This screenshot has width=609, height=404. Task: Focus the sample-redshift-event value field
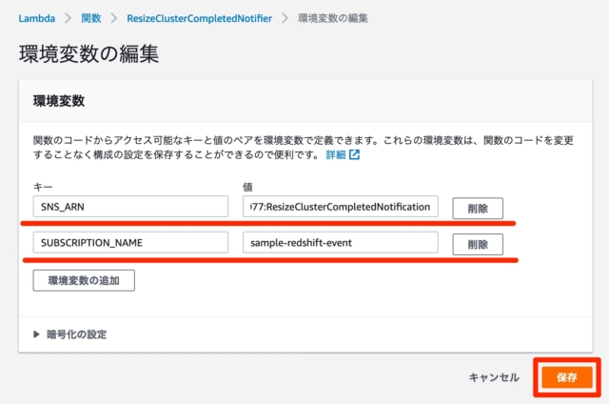point(341,243)
